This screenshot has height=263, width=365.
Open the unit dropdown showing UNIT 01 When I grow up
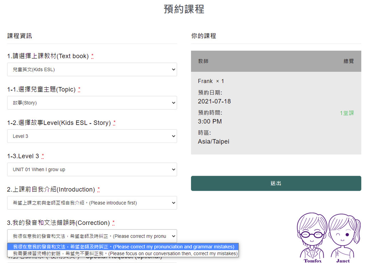click(x=92, y=169)
